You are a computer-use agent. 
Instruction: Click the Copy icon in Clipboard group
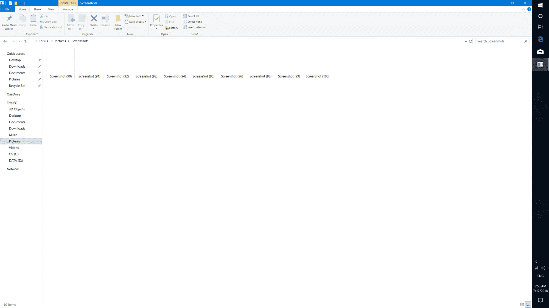(23, 21)
